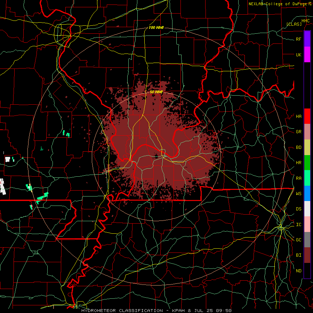Click the HHC product label
The height and width of the screenshot is (313, 313).
pyautogui.click(x=305, y=21)
